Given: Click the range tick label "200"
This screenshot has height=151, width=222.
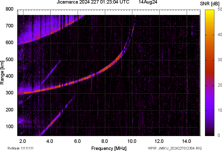Looking at the screenshot, I should (x=9, y=110).
